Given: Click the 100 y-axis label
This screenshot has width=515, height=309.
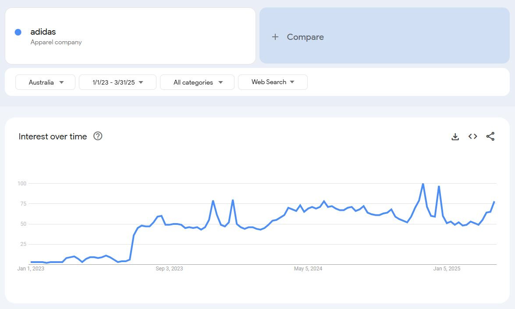Looking at the screenshot, I should pos(21,184).
